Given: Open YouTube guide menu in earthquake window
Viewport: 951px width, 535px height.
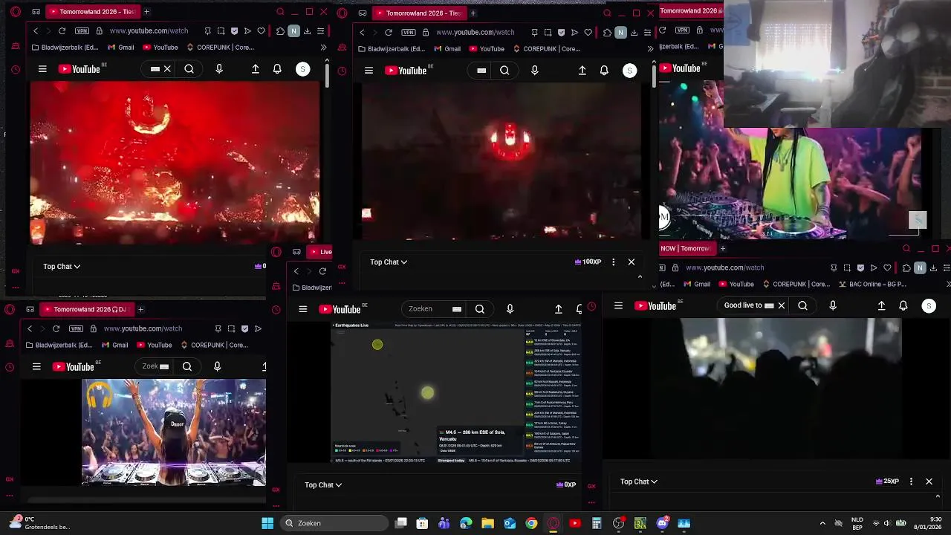Looking at the screenshot, I should [x=303, y=309].
